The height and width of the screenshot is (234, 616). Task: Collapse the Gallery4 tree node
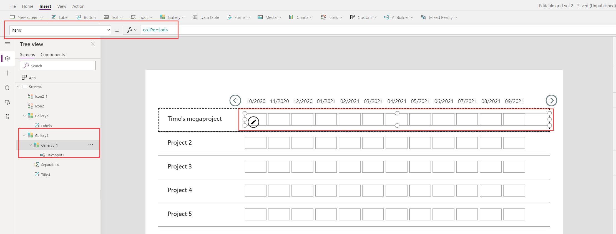[24, 135]
